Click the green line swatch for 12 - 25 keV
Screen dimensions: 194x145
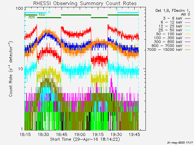pyautogui.click(x=188, y=26)
